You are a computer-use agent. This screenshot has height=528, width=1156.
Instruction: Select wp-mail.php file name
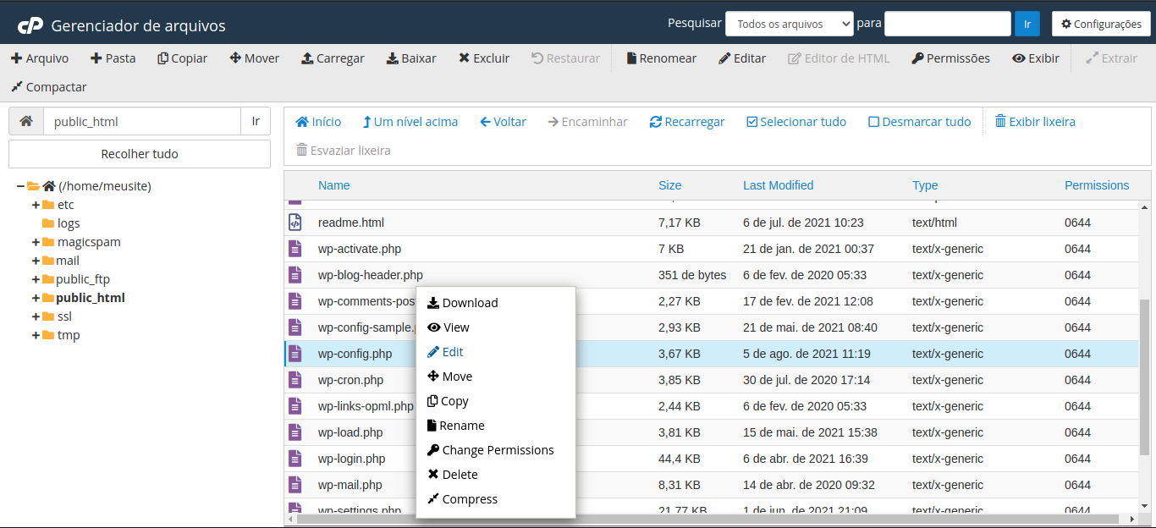[350, 485]
